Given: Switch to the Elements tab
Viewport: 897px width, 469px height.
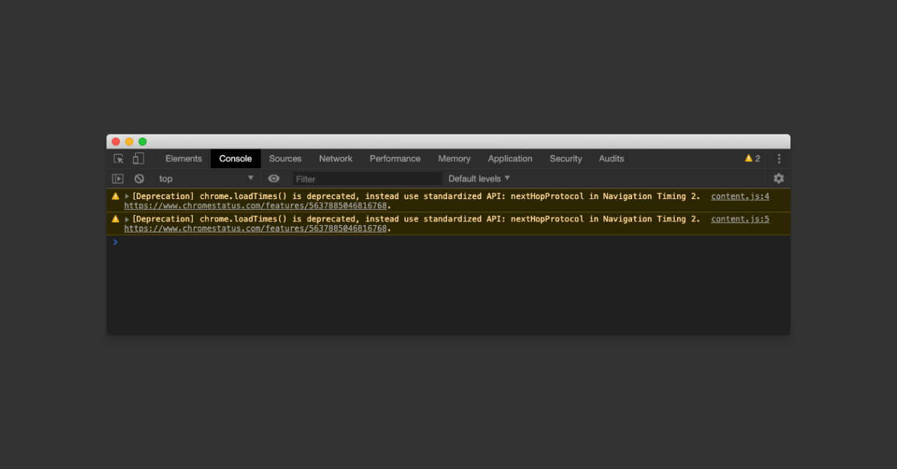Looking at the screenshot, I should (183, 158).
